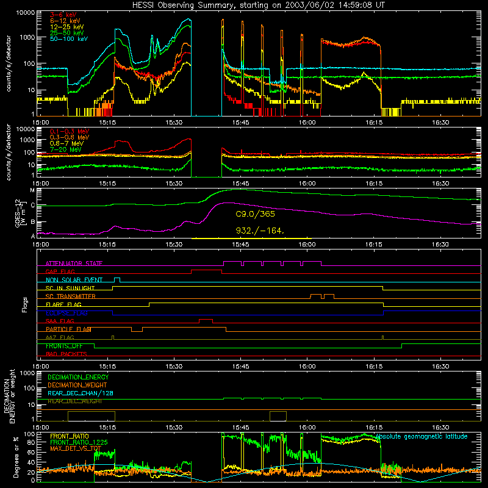
Task: Click the 16:00 tick under the MeV plot
Action: [x=307, y=184]
